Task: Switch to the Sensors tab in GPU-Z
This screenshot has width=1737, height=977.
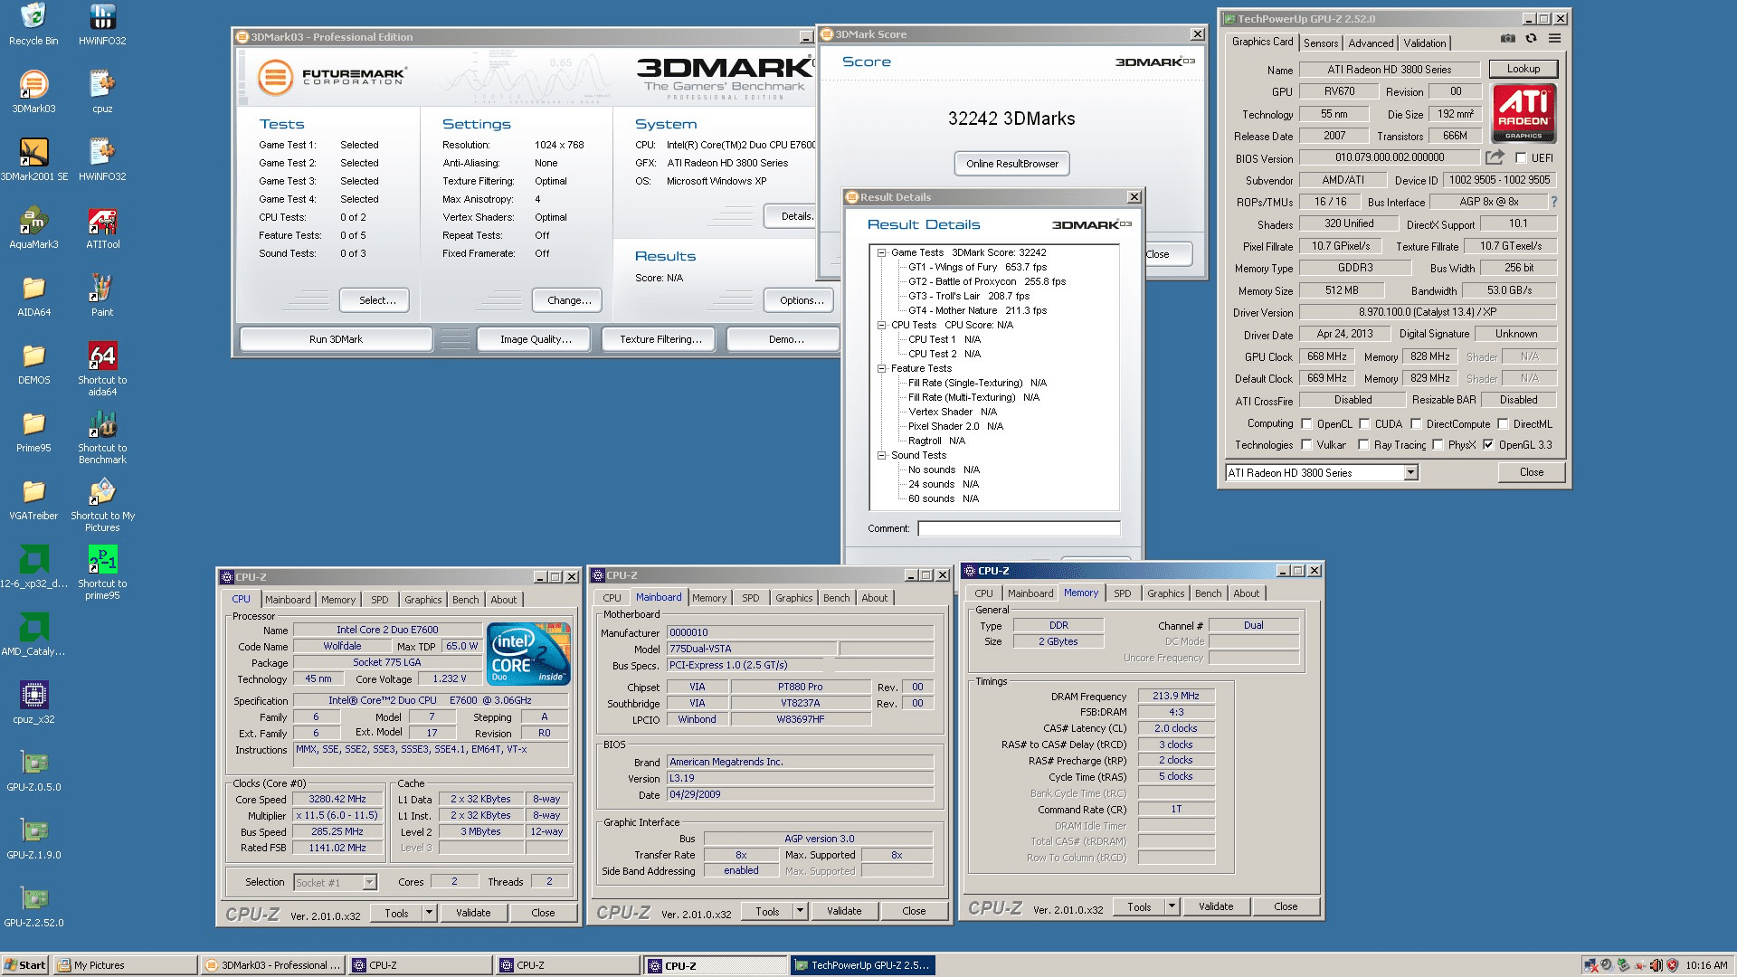Action: (1321, 43)
